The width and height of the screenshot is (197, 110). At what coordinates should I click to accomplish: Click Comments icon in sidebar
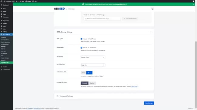click(2, 17)
